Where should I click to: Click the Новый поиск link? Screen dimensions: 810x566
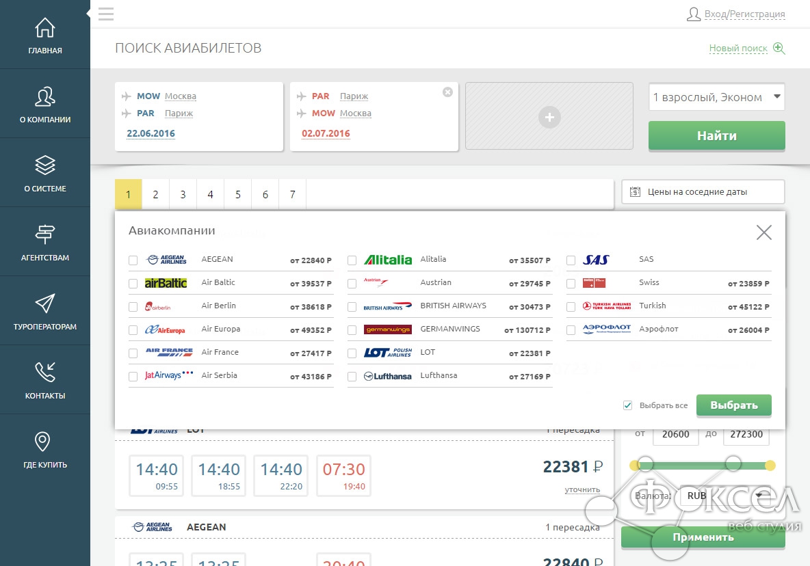click(x=738, y=48)
